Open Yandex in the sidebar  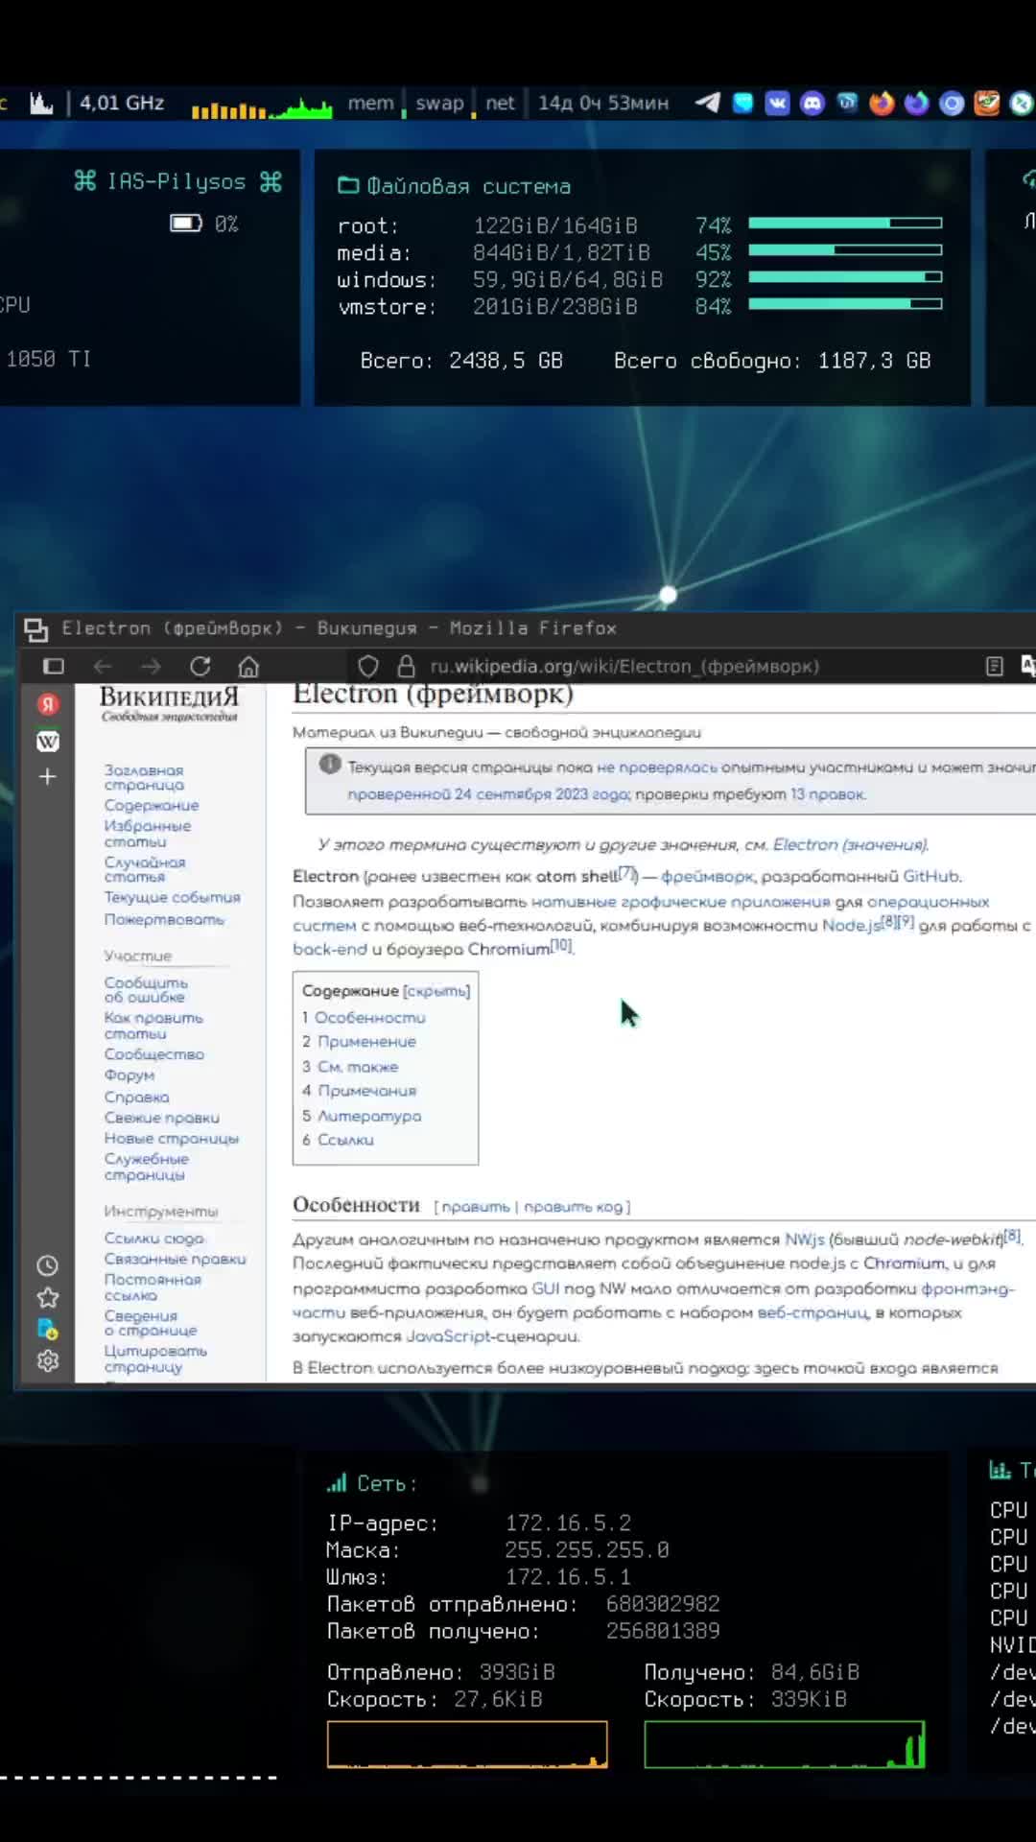click(48, 704)
